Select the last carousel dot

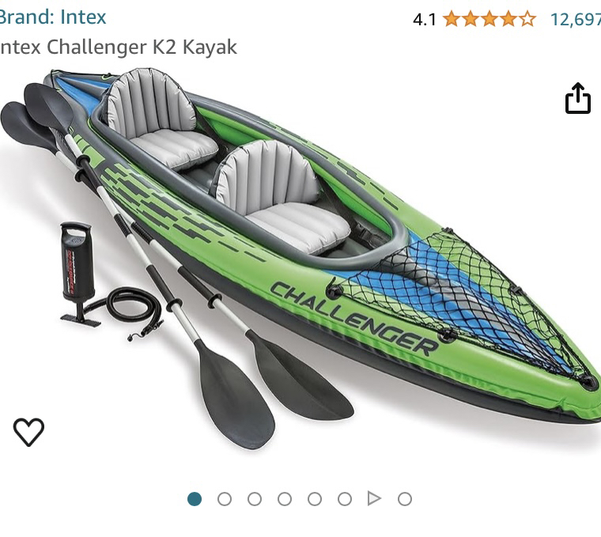[x=405, y=499]
